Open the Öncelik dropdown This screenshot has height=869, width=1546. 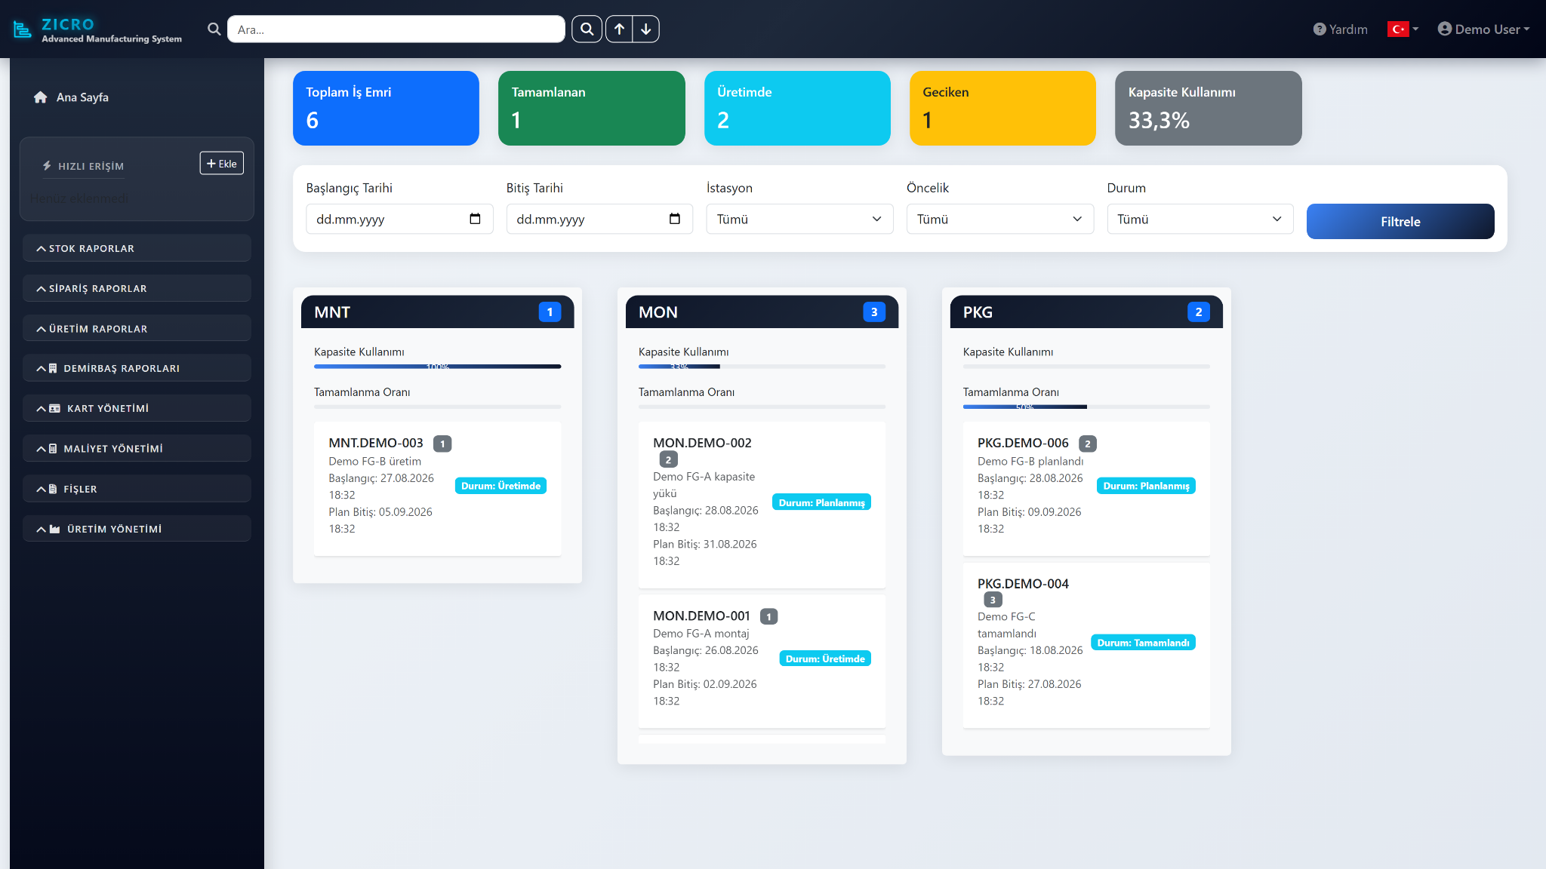(999, 219)
